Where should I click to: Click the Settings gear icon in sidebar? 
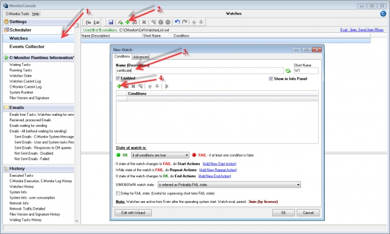click(x=6, y=22)
